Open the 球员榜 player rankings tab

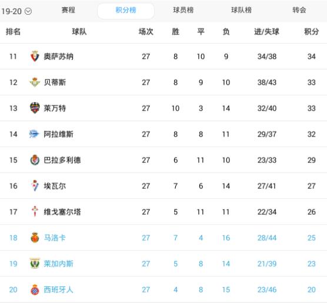click(x=183, y=10)
